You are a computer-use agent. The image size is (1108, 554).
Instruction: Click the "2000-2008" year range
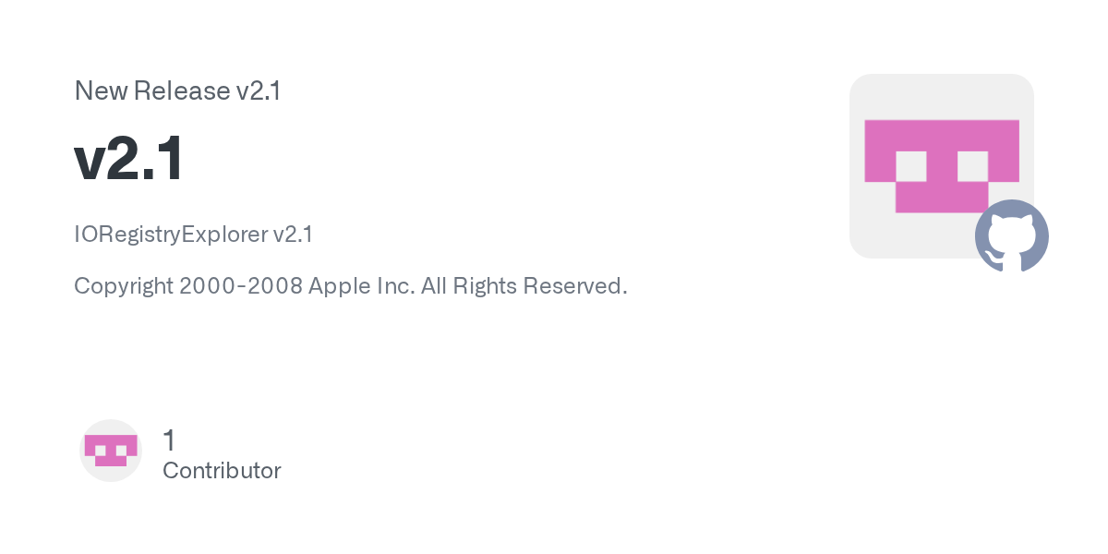[241, 286]
